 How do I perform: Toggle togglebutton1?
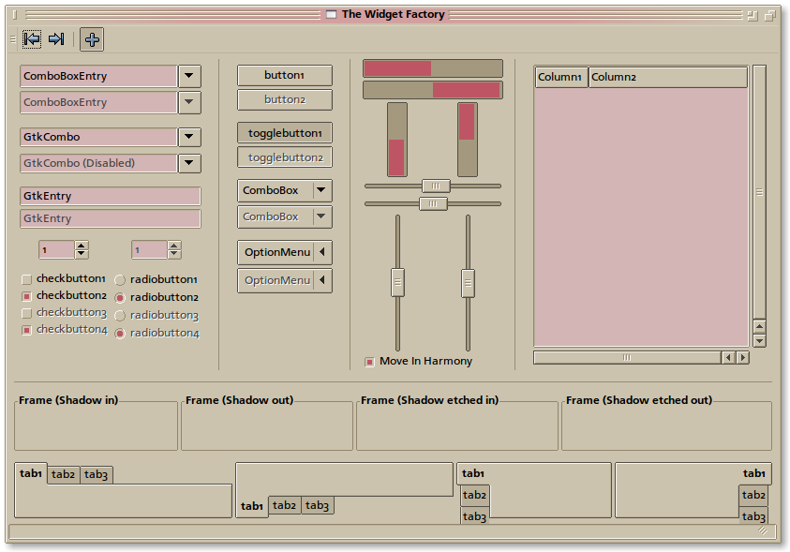coord(285,133)
